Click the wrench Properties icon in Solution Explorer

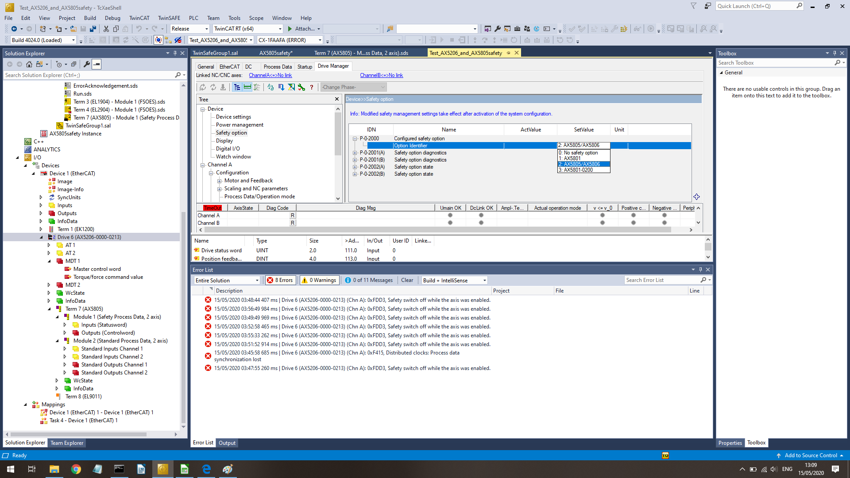coord(87,64)
